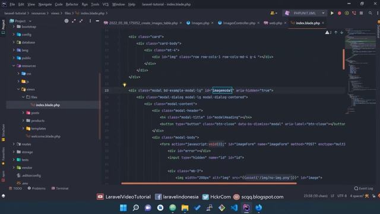Toggle the Database tool window on right edge

click(378, 29)
